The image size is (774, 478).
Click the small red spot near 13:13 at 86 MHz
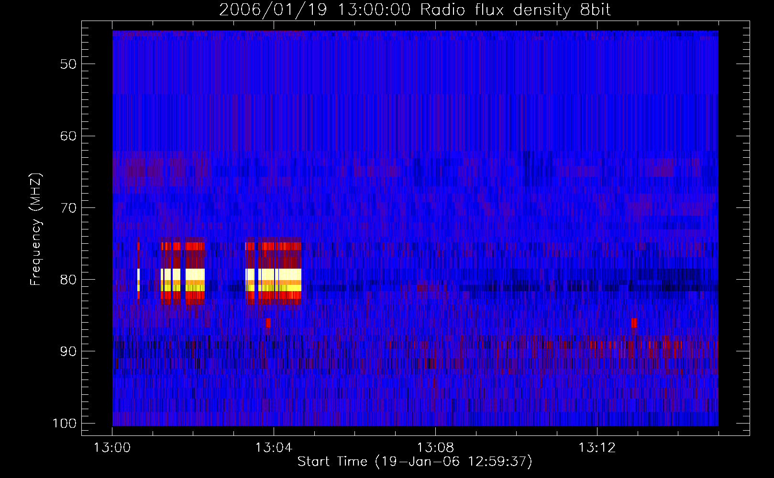(634, 323)
